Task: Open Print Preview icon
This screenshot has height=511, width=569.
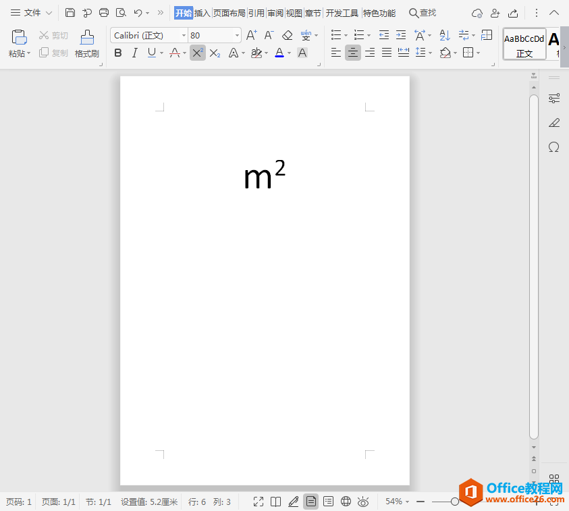Action: point(121,13)
